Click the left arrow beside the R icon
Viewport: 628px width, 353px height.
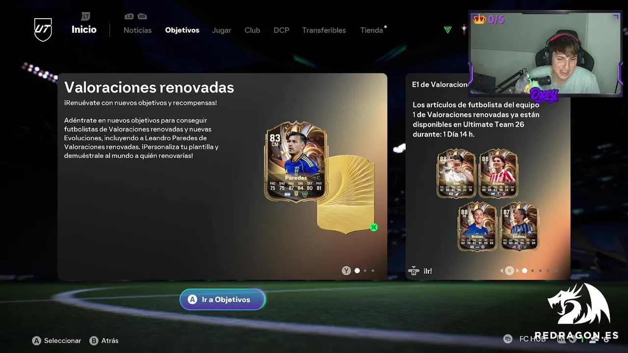502,271
